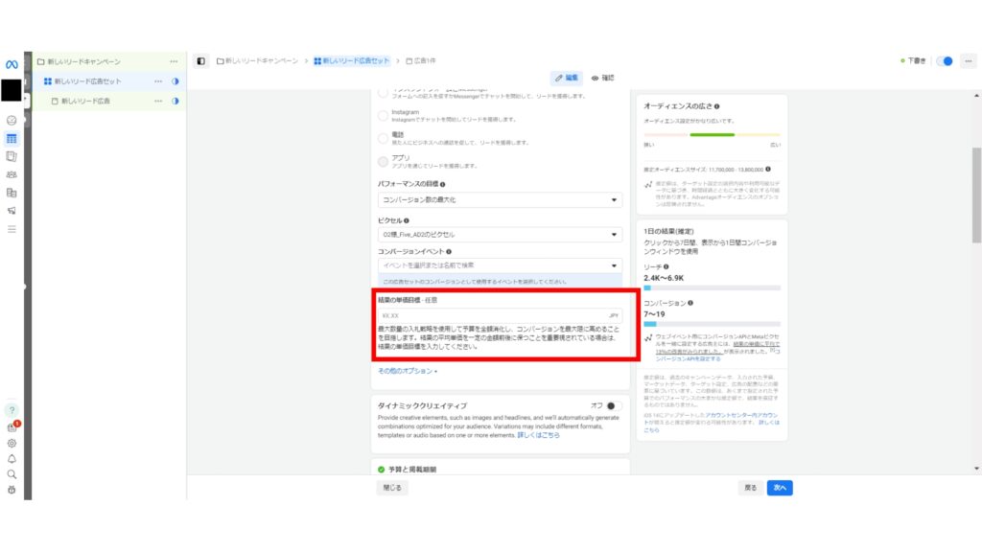The height and width of the screenshot is (552, 982).
Task: Open the パフォーマンスの目標 dropdown
Action: 499,199
